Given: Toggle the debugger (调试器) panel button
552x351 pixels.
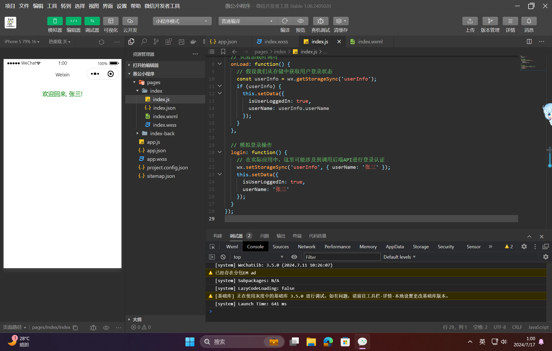Looking at the screenshot, I should (x=92, y=21).
